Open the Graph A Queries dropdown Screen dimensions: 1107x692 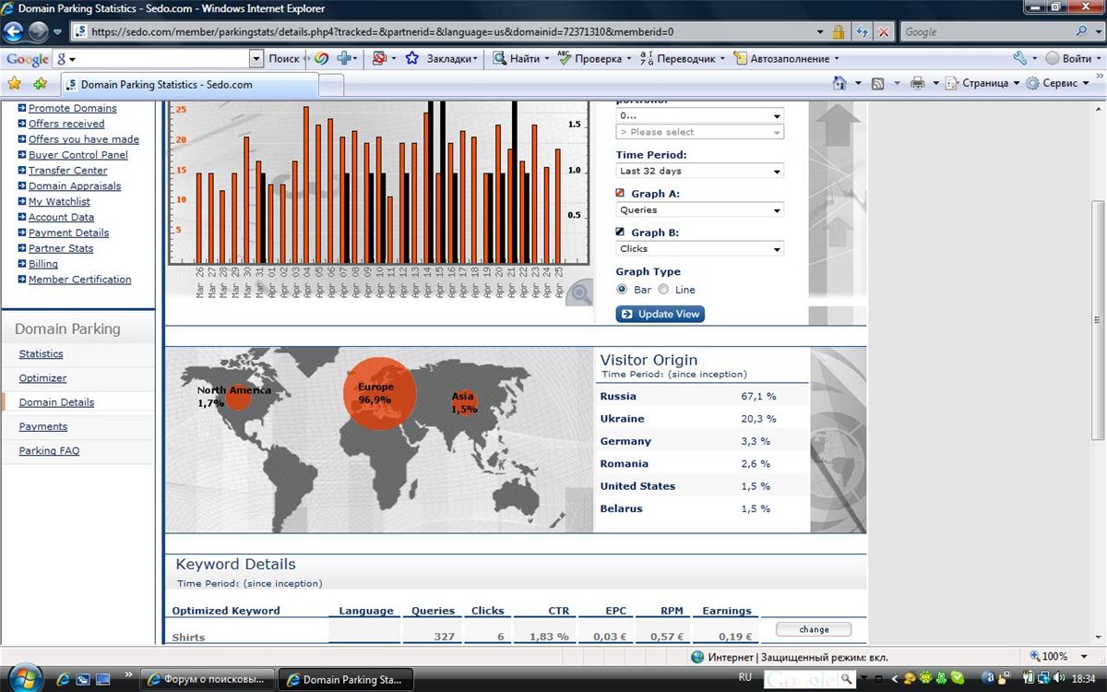coord(700,210)
